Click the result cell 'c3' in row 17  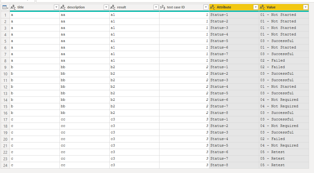pyautogui.click(x=134, y=119)
